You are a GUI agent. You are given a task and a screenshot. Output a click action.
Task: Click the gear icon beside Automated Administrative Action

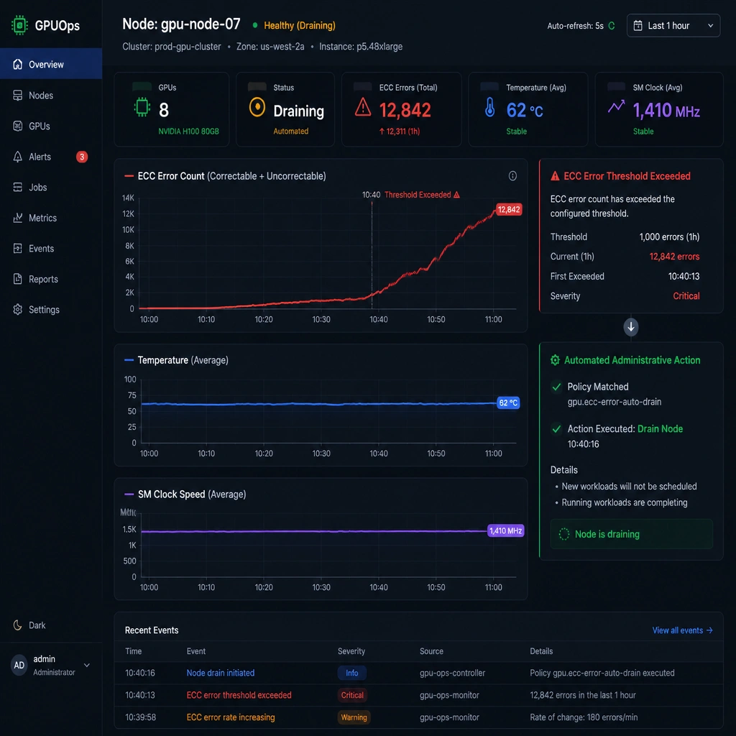[555, 360]
